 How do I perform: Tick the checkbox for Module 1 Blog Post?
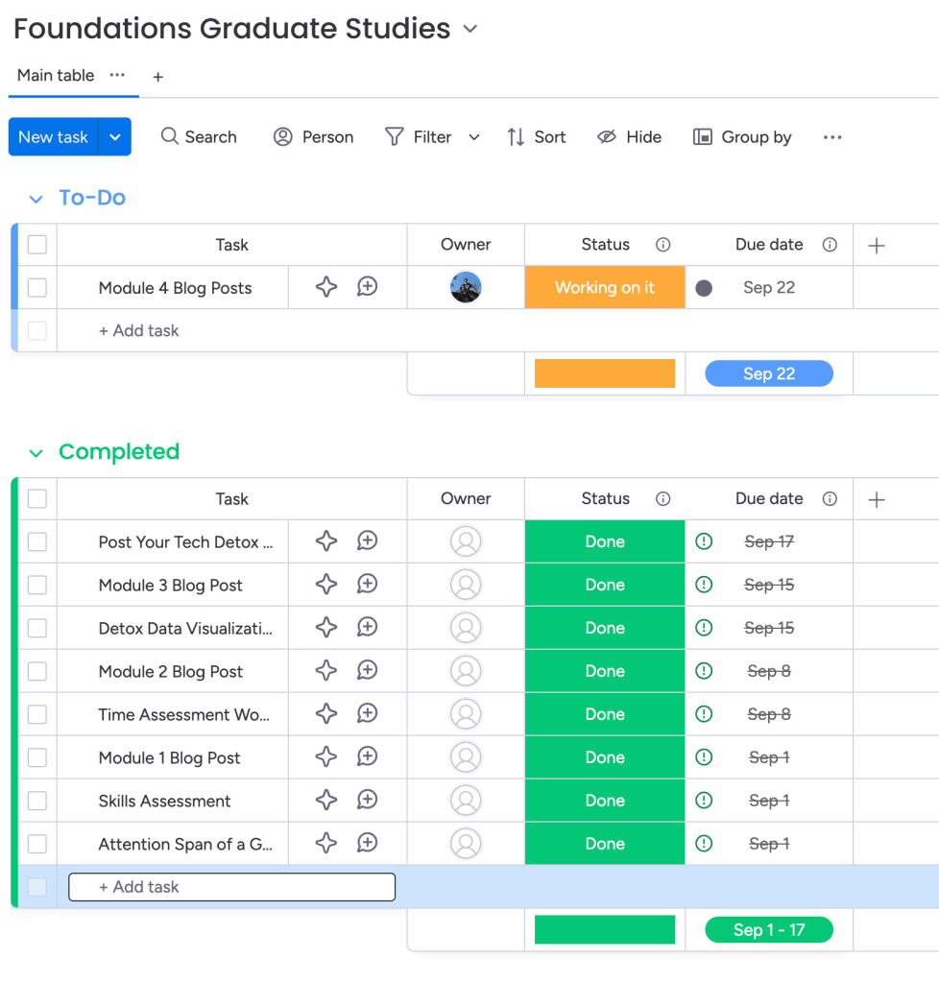pyautogui.click(x=37, y=757)
